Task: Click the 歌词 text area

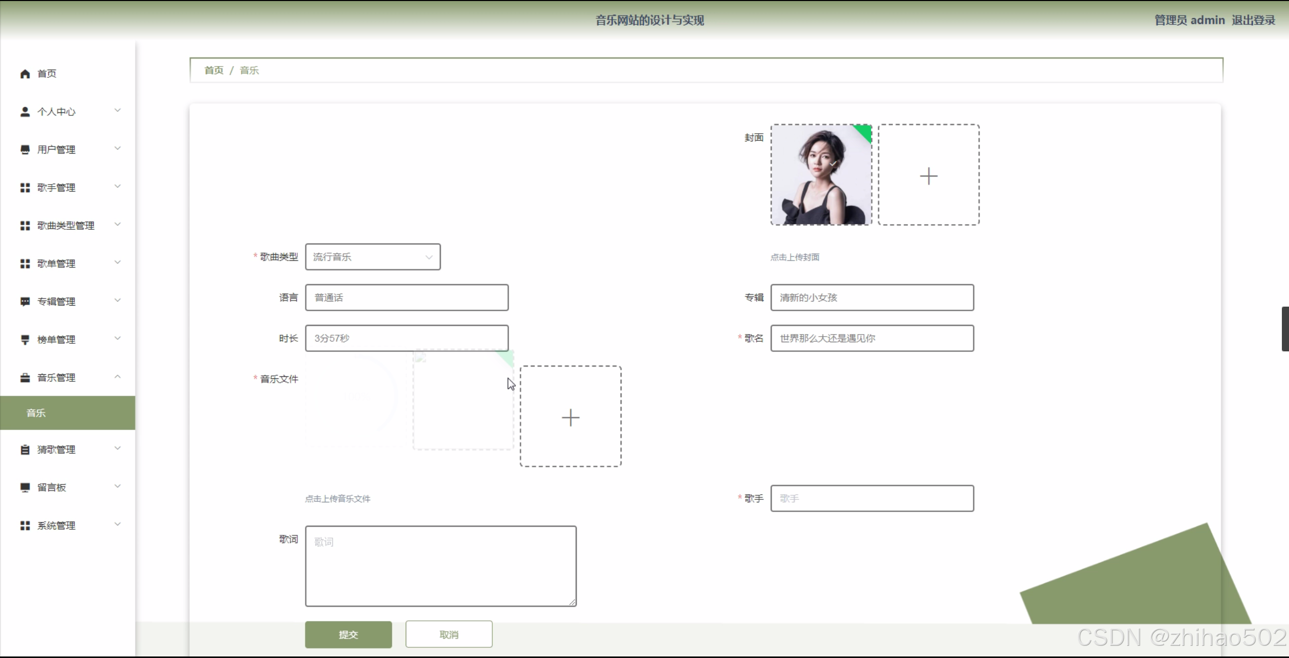Action: (x=441, y=566)
